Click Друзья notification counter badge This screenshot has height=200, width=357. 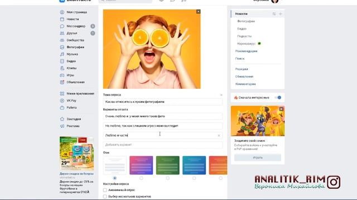coord(93,33)
